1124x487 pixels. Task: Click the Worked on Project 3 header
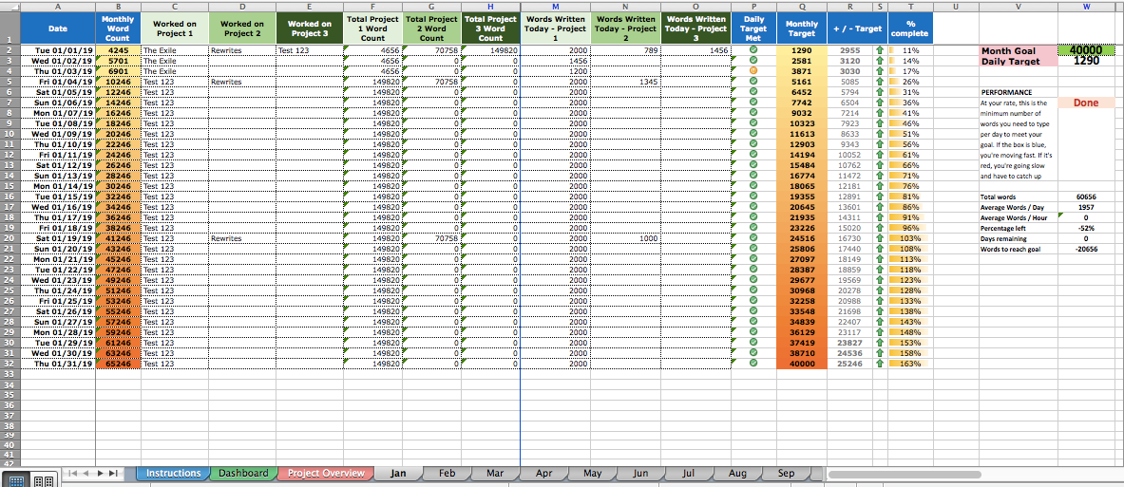310,28
